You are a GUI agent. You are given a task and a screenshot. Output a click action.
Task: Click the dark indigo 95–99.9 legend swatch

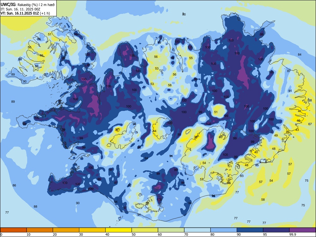(x=276, y=230)
